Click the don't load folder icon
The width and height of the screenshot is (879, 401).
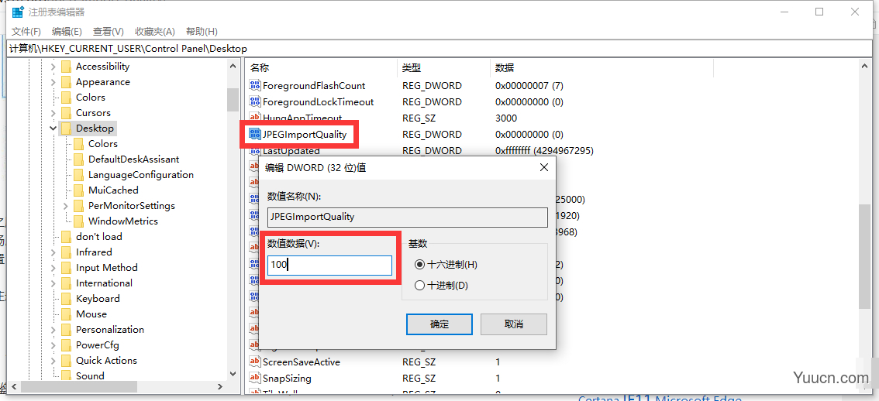click(66, 237)
